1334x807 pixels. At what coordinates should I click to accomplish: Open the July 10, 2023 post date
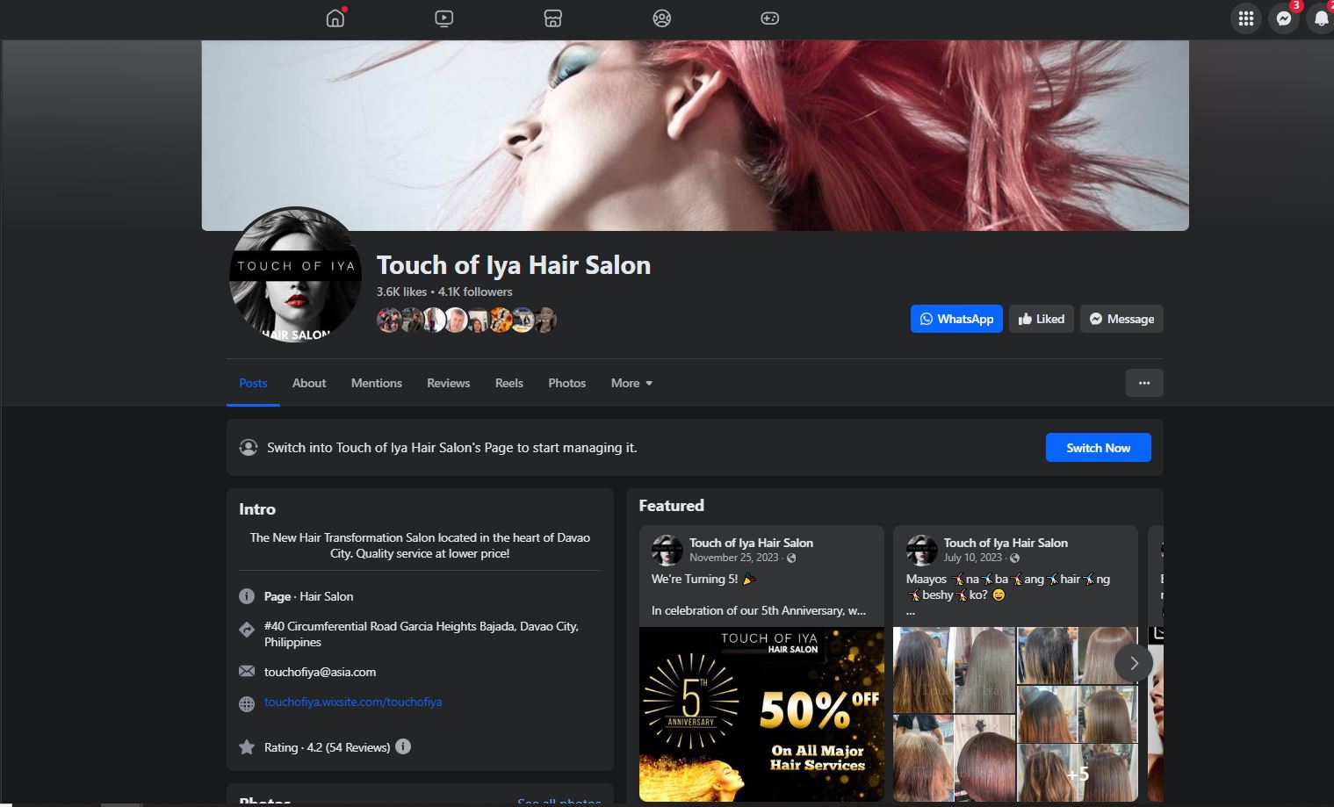973,558
